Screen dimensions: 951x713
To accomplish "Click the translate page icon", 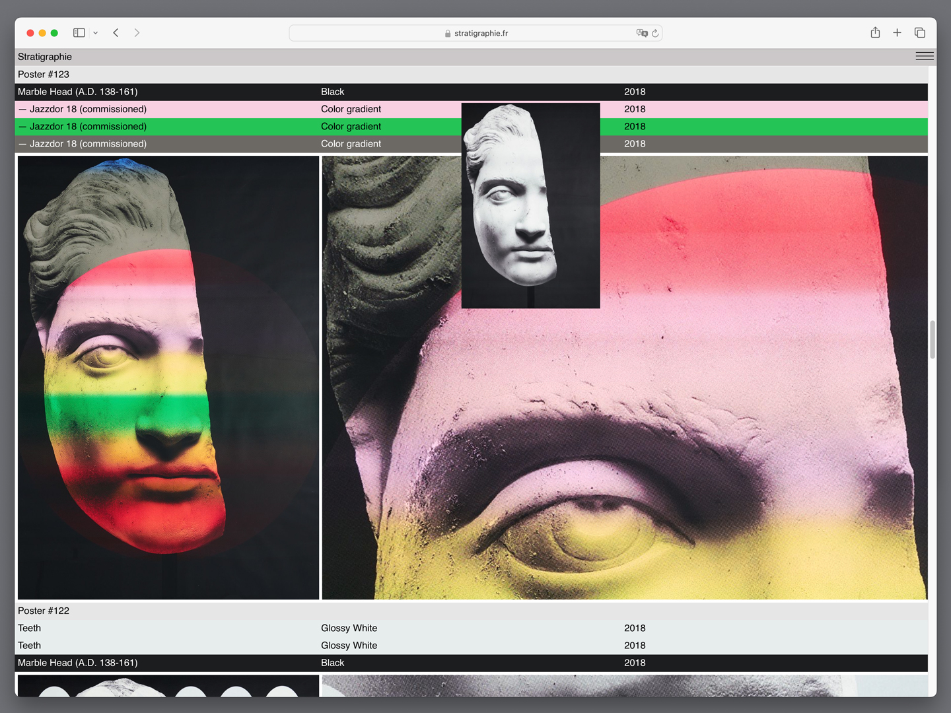I will tap(641, 33).
